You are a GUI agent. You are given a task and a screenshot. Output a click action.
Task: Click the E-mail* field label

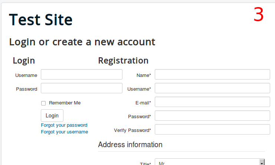pyautogui.click(x=143, y=103)
